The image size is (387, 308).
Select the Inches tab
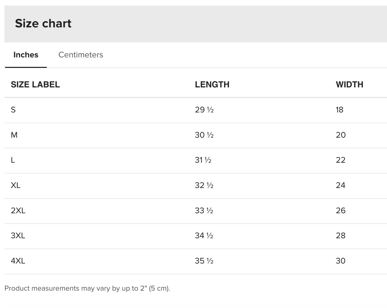click(26, 55)
